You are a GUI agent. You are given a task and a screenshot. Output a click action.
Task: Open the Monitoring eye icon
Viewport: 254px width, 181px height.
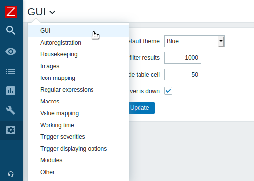coord(11,52)
